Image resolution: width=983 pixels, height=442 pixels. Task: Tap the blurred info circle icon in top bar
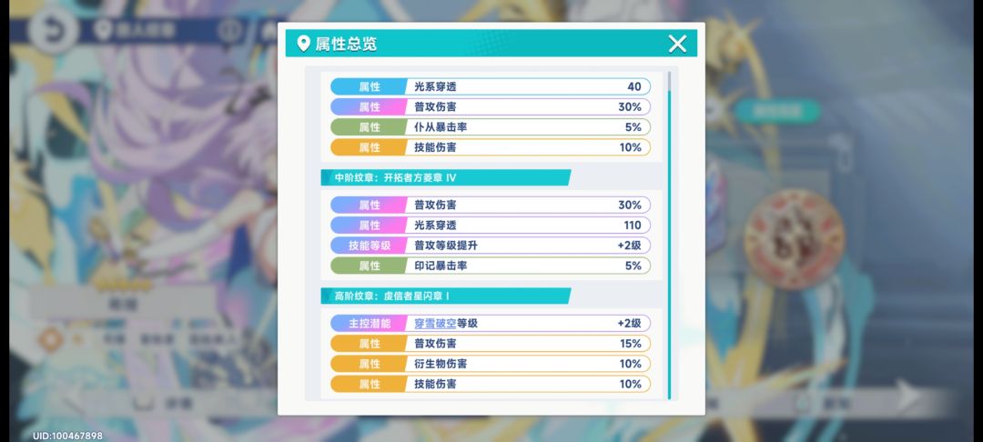point(230,30)
